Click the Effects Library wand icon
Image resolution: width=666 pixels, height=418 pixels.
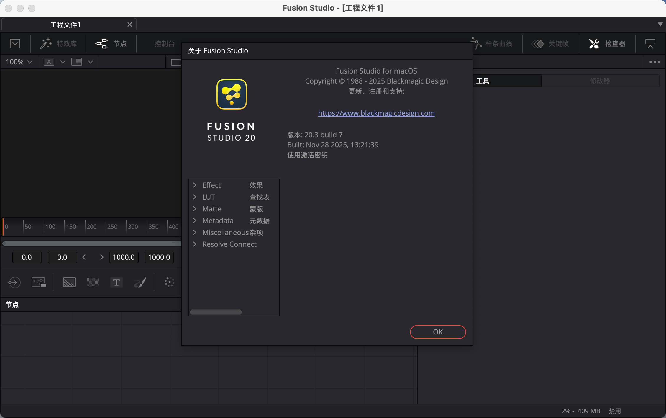click(46, 44)
